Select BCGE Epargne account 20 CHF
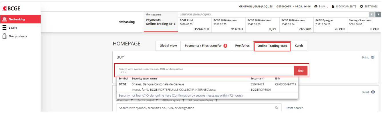This screenshot has height=113, width=382. pos(330,25)
